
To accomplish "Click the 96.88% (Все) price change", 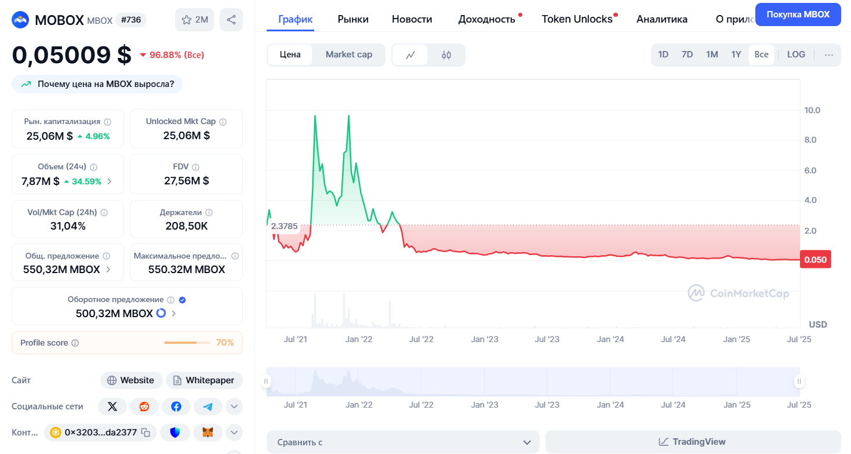I will [x=172, y=55].
